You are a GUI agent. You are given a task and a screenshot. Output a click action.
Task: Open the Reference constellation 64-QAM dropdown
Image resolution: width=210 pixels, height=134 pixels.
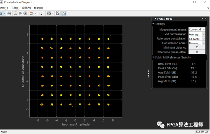pos(197,39)
